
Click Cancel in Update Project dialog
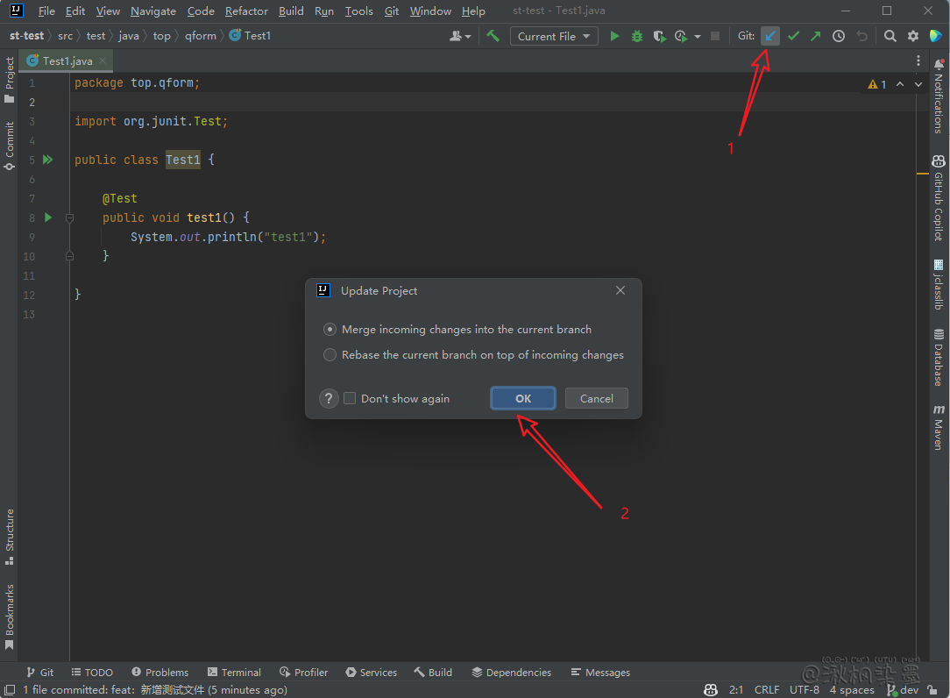click(596, 398)
